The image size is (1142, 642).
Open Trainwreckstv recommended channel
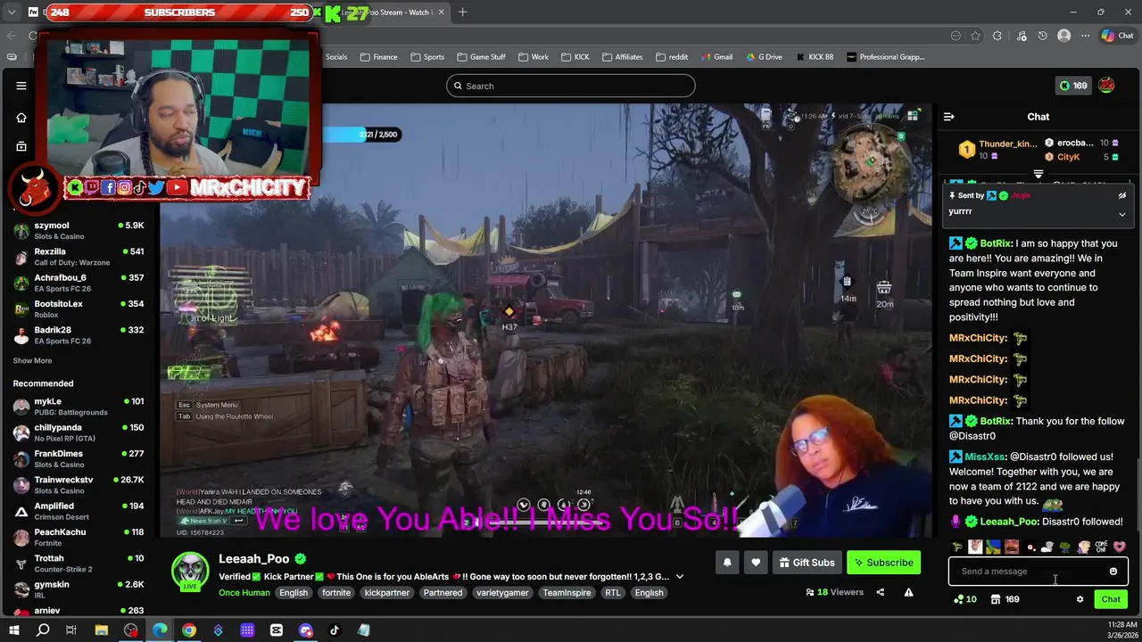tap(79, 485)
